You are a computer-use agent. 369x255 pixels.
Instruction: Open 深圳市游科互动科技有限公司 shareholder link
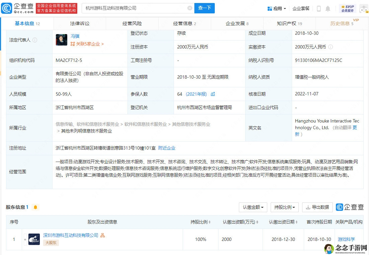coord(71,235)
